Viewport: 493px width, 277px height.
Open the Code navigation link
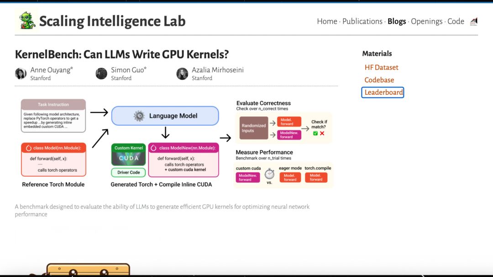tap(456, 21)
